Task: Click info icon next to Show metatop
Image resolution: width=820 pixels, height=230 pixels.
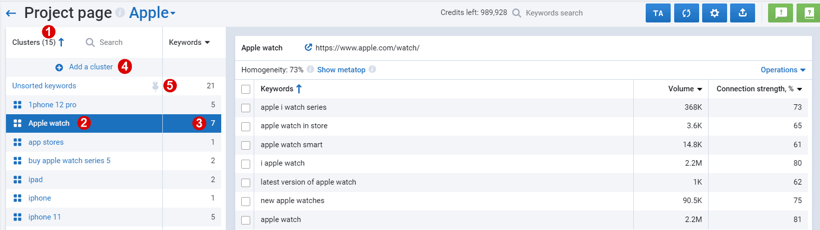Action: click(372, 69)
